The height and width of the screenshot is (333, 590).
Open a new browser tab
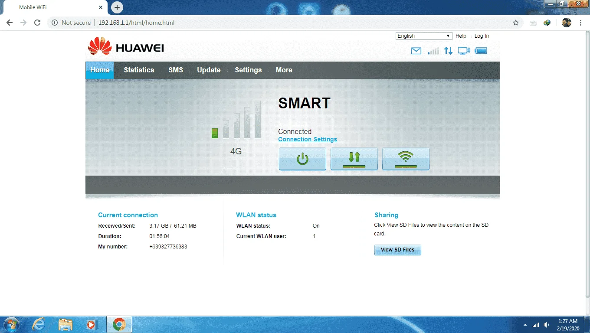click(117, 7)
